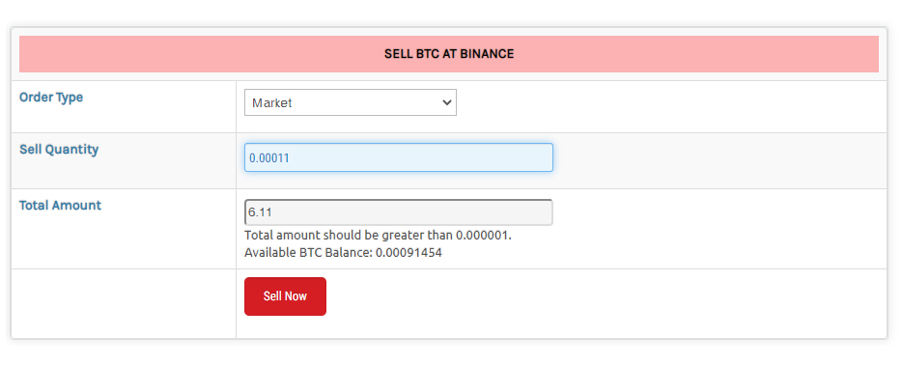Click empty space right of Market dropdown
Viewport: 902px width, 366px height.
coord(670,106)
